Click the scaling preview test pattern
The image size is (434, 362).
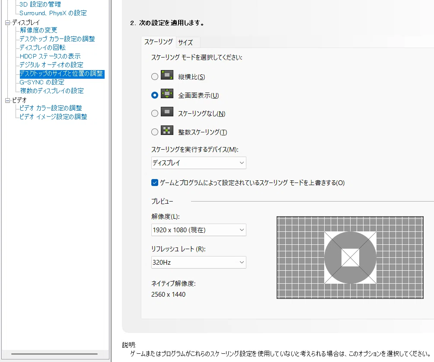tap(350, 258)
